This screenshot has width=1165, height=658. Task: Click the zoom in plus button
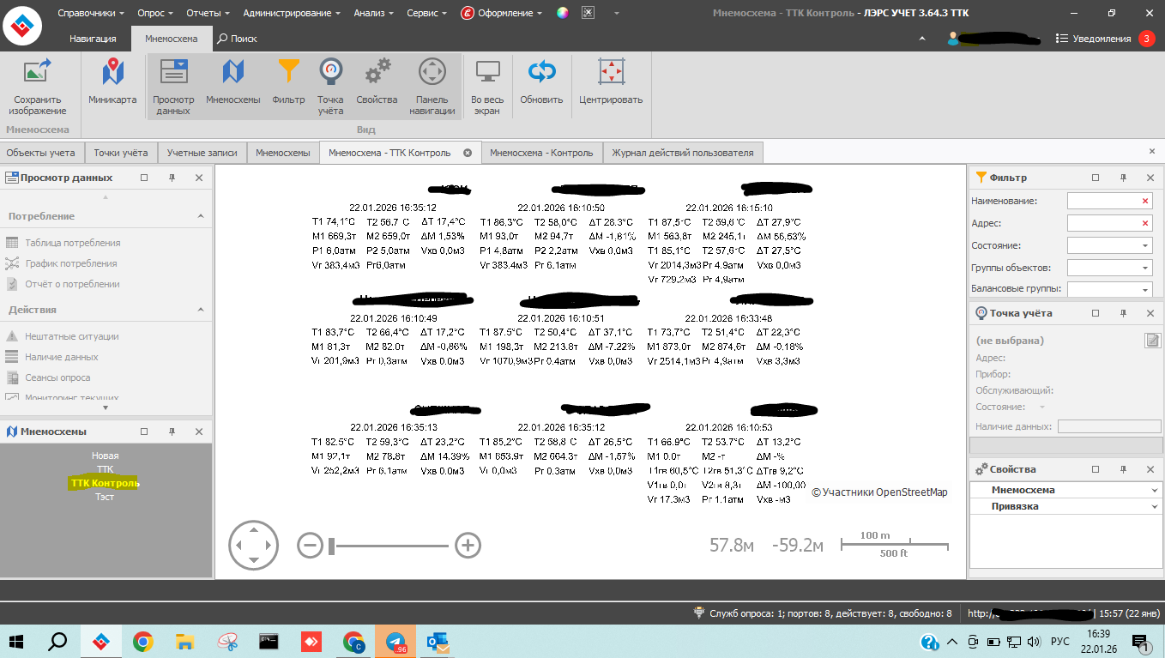(468, 545)
